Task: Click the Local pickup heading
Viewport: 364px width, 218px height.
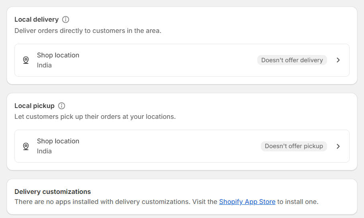Action: [35, 106]
